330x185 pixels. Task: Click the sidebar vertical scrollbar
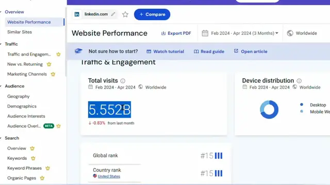click(65, 42)
